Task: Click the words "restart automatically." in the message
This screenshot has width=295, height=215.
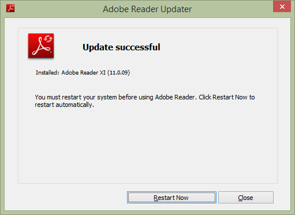Action: coord(65,105)
